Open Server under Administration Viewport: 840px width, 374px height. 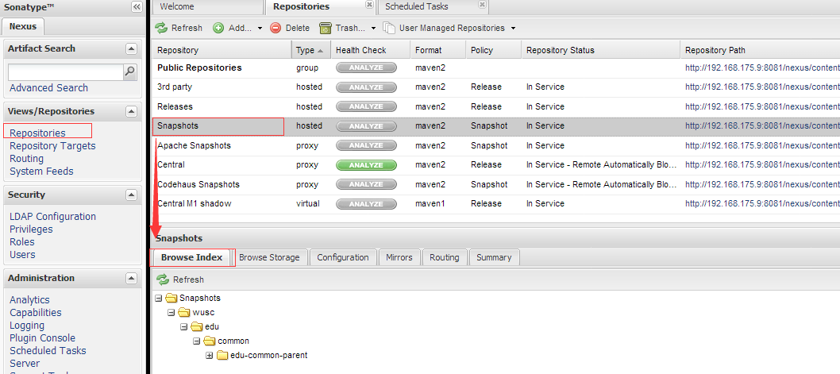[25, 364]
